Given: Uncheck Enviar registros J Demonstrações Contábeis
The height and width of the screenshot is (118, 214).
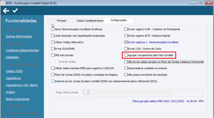Looking at the screenshot, I should 126,42.
